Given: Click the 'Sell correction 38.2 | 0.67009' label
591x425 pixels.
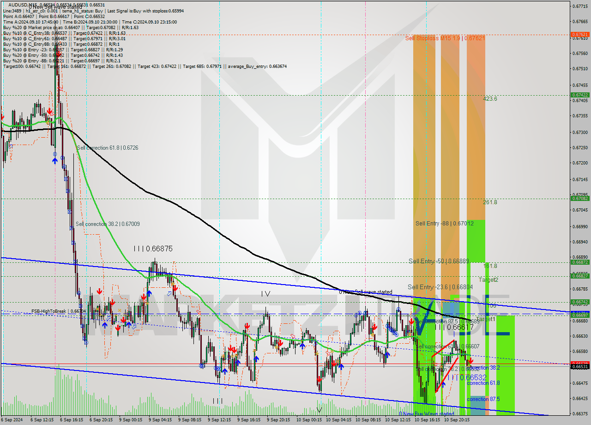Looking at the screenshot, I should click(108, 224).
